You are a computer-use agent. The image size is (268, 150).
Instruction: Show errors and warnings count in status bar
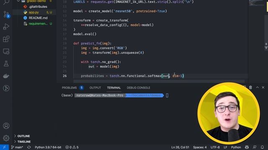coord(72,147)
